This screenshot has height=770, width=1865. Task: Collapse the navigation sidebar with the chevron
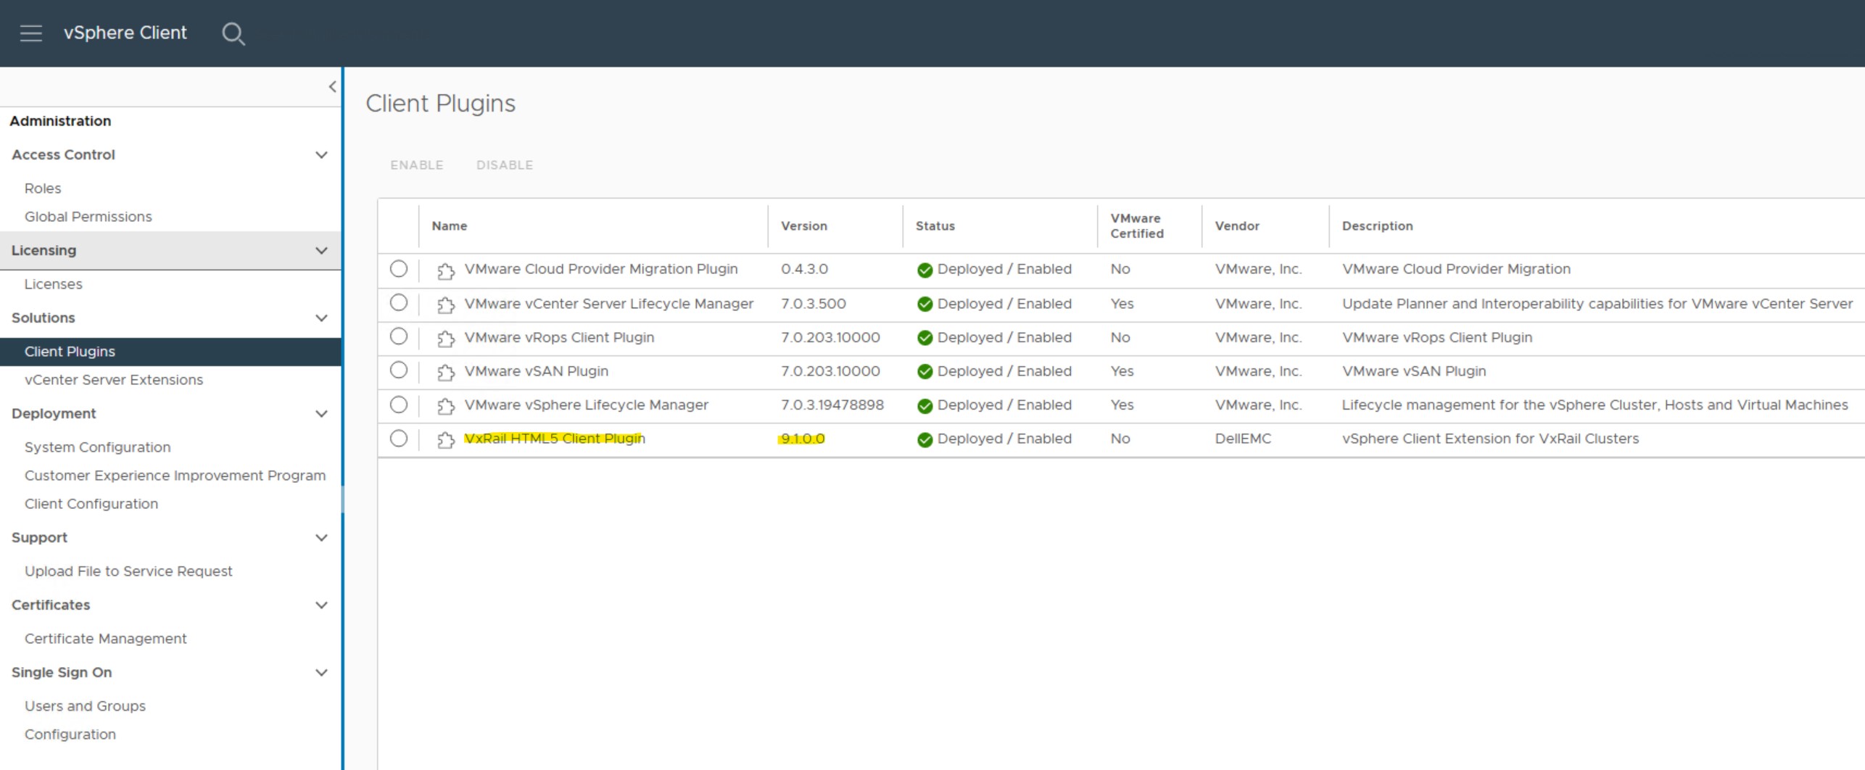pyautogui.click(x=332, y=86)
